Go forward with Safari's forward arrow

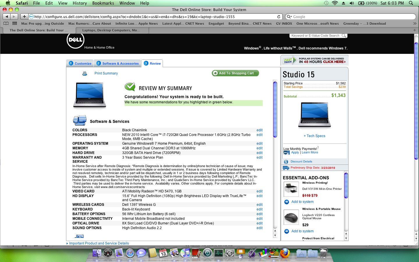[14, 17]
